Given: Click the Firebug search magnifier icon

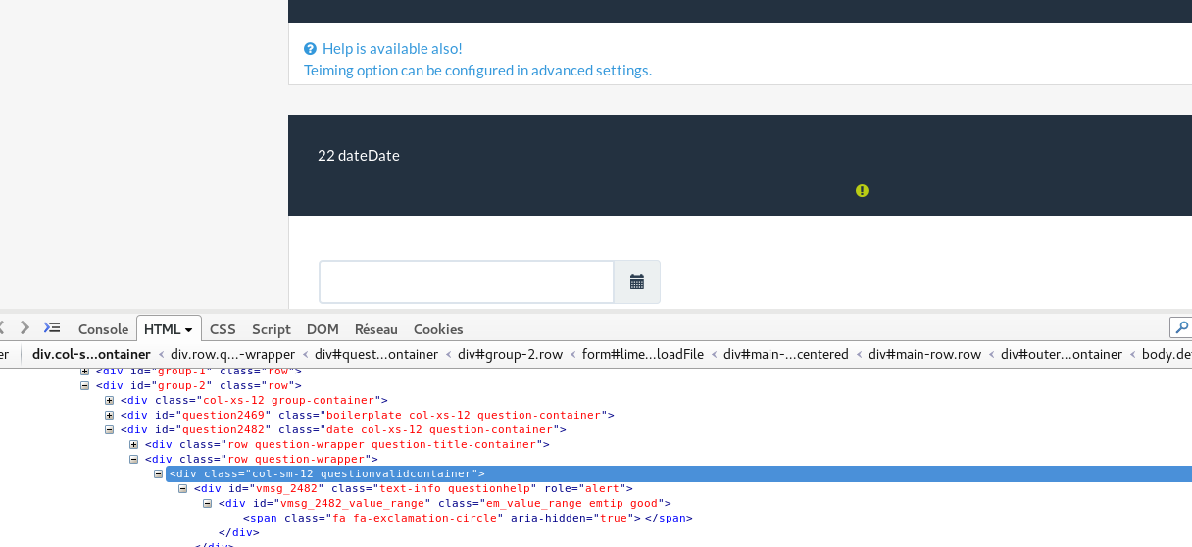Looking at the screenshot, I should point(1181,328).
